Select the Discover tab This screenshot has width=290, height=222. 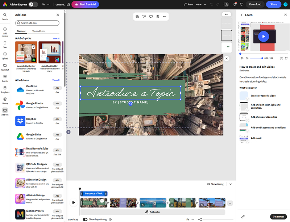pyautogui.click(x=21, y=31)
